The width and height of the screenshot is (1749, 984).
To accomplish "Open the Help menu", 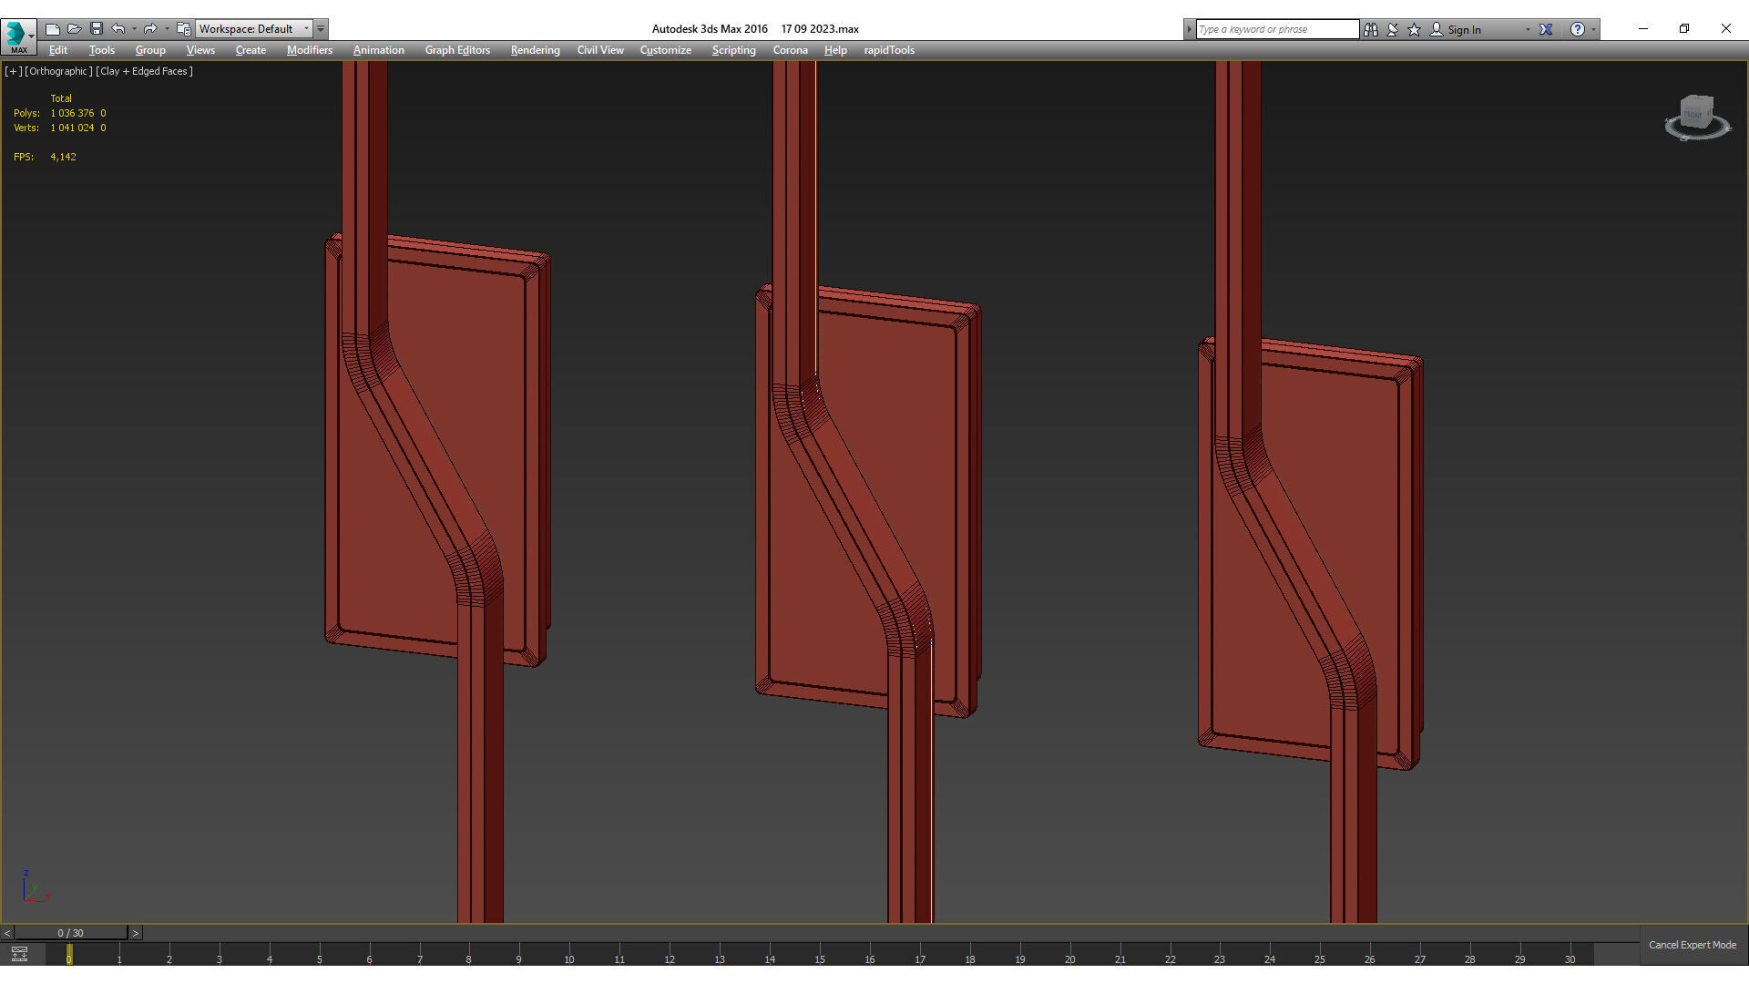I will (835, 50).
